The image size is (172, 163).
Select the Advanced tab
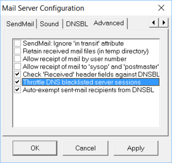coord(109,23)
